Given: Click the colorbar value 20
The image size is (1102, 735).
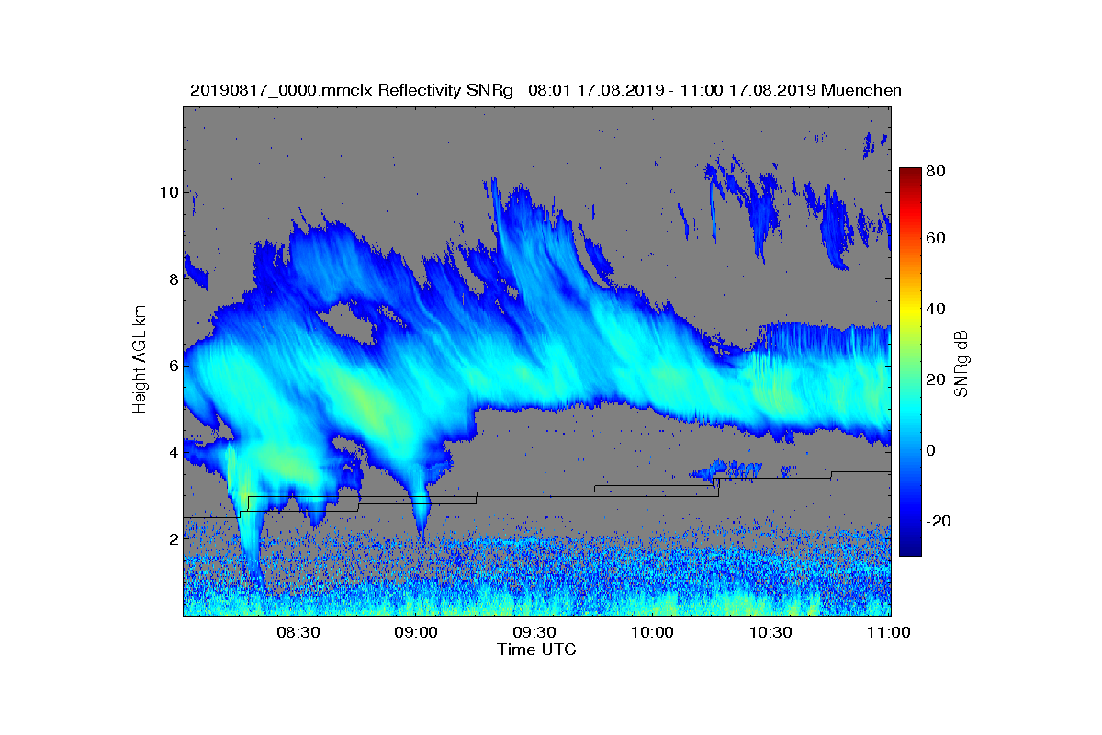Looking at the screenshot, I should (937, 379).
